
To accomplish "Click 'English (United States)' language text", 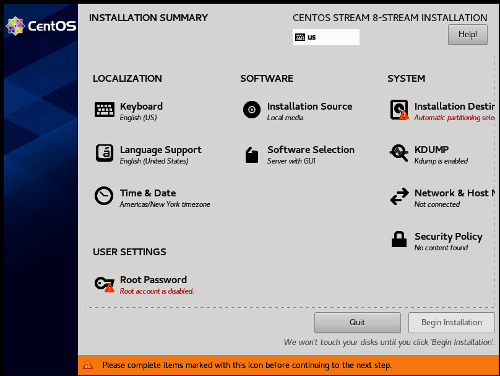I will [154, 161].
